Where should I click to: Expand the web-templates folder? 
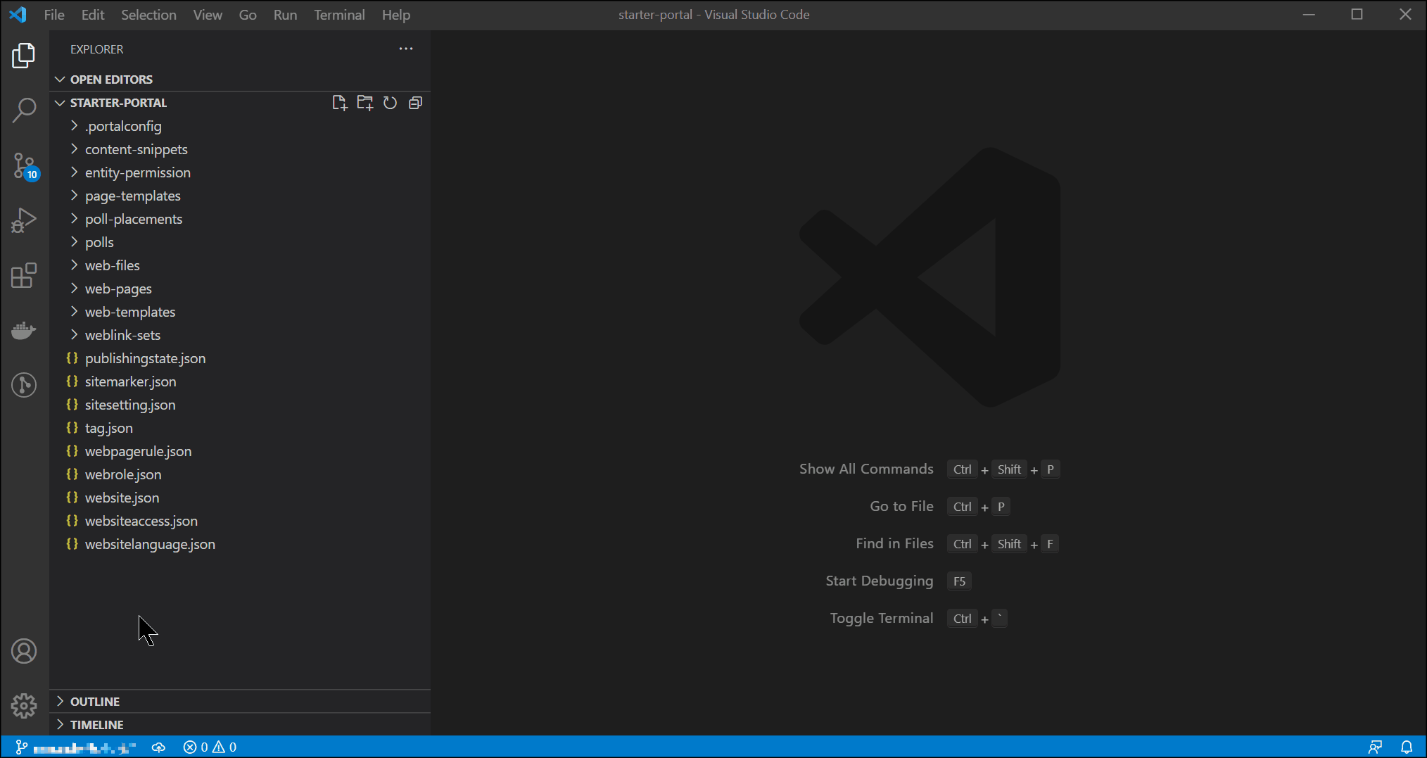pyautogui.click(x=129, y=312)
